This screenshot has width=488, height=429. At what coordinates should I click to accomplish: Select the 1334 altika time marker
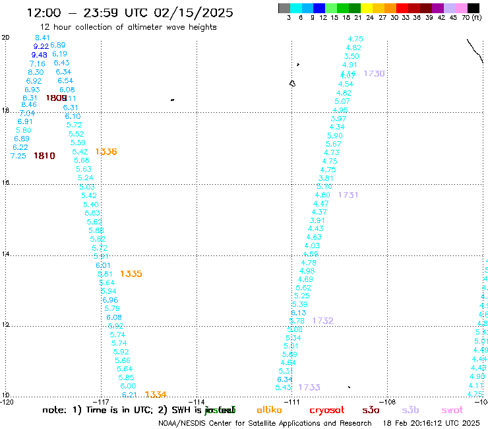(x=156, y=395)
